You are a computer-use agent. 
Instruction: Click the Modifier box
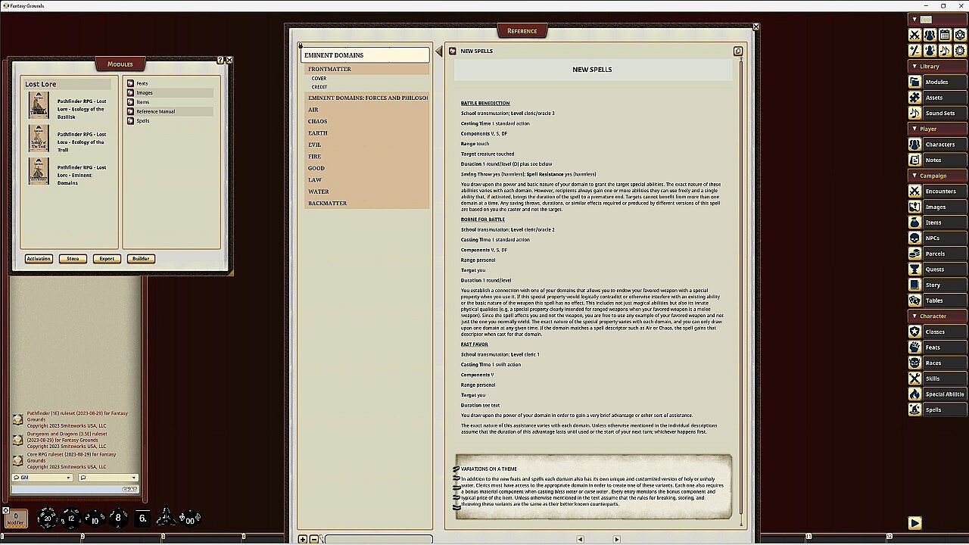pos(15,519)
